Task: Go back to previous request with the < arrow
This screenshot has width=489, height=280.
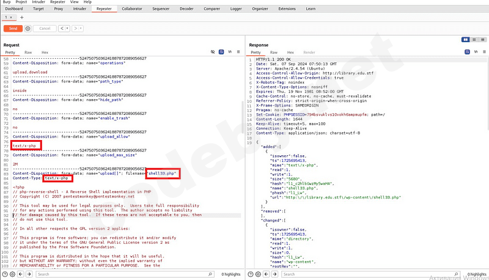Action: 61,28
